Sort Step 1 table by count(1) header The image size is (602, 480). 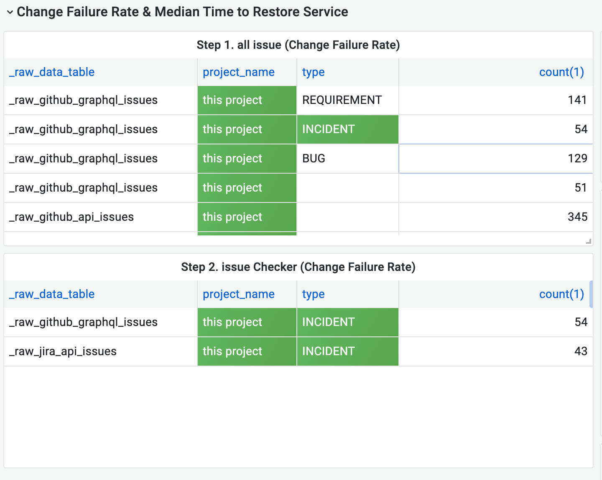pyautogui.click(x=561, y=72)
